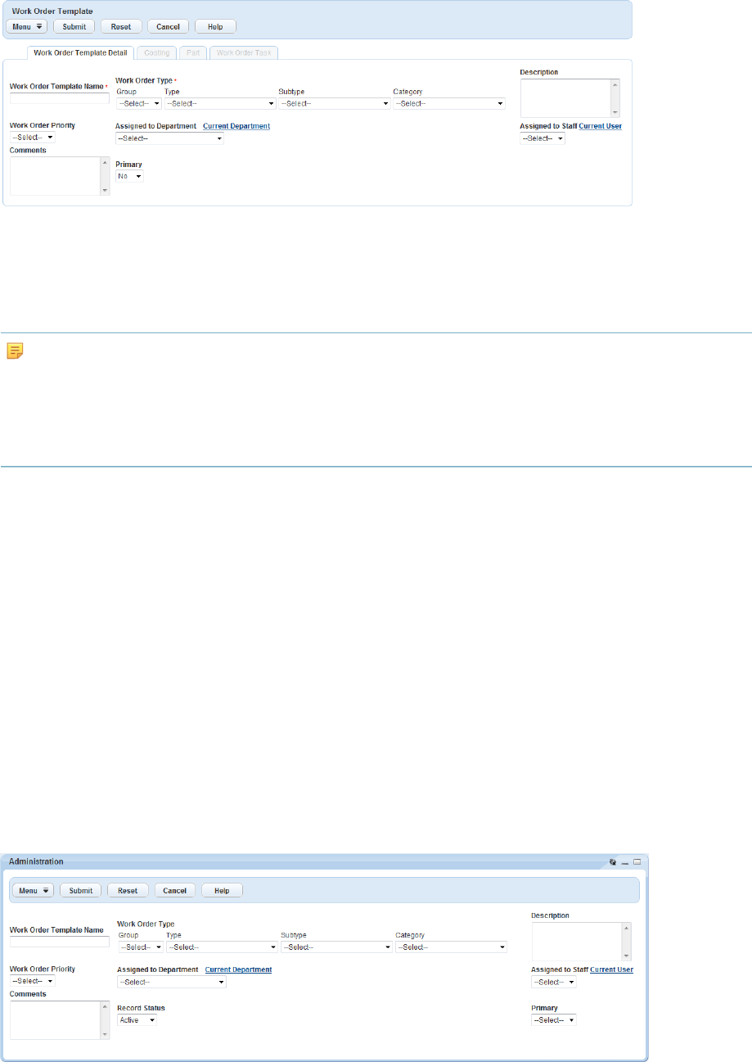
Task: Click the yellow note icon
Action: 15,351
